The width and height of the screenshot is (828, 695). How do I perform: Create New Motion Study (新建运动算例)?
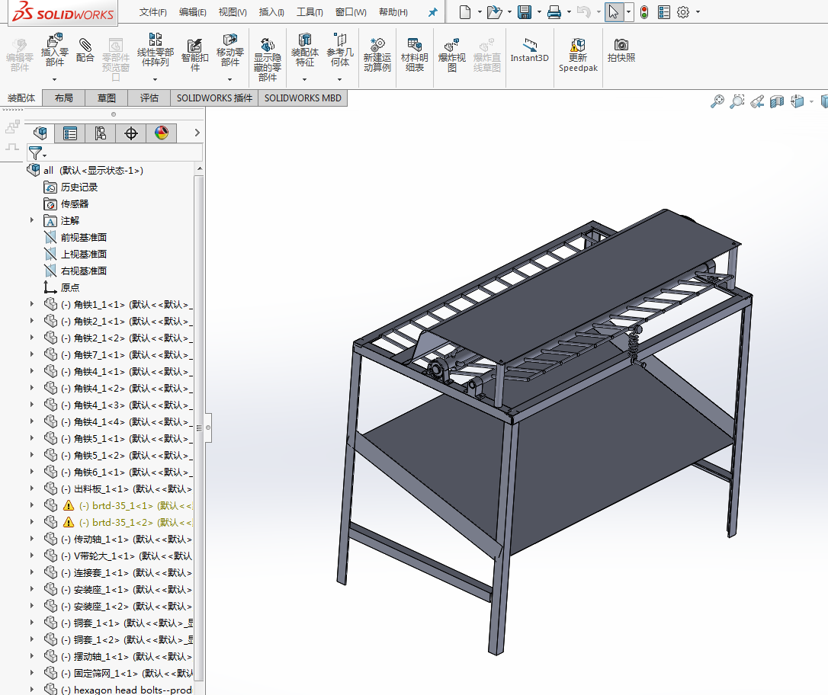point(377,55)
